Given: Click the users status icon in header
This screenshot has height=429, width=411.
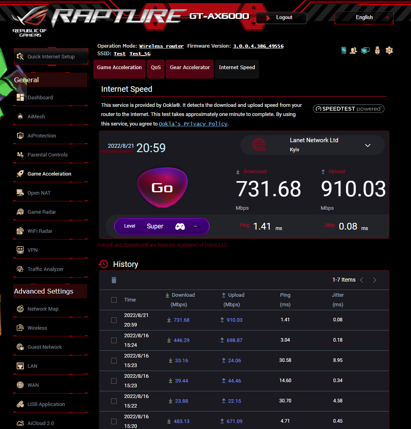Looking at the screenshot, I should (353, 50).
